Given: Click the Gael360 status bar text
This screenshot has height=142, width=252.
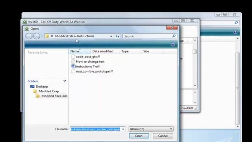Looking at the screenshot, I should coord(187,108).
